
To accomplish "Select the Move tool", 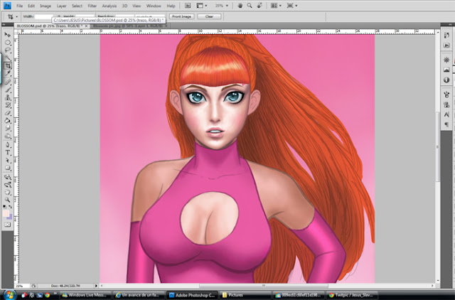I will (8, 35).
